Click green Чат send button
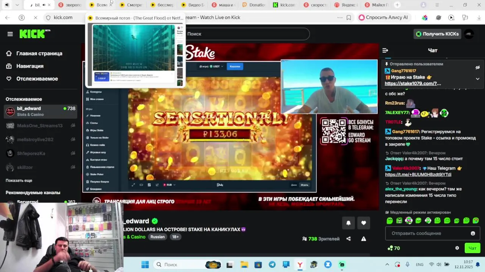The image size is (485, 272). 472,248
